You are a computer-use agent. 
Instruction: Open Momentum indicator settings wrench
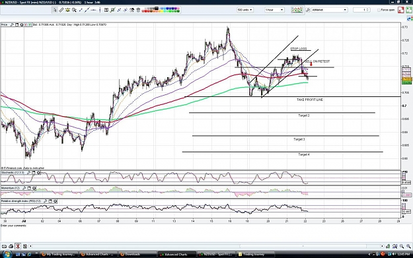tap(24, 188)
